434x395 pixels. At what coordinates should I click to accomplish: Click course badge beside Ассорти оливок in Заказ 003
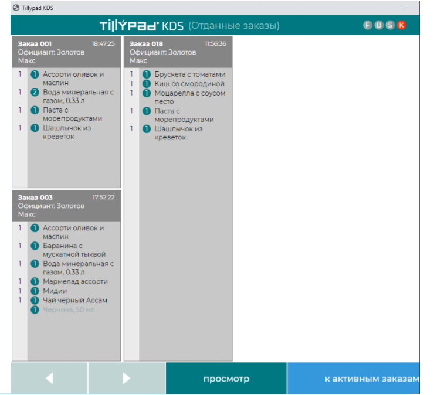(35, 228)
